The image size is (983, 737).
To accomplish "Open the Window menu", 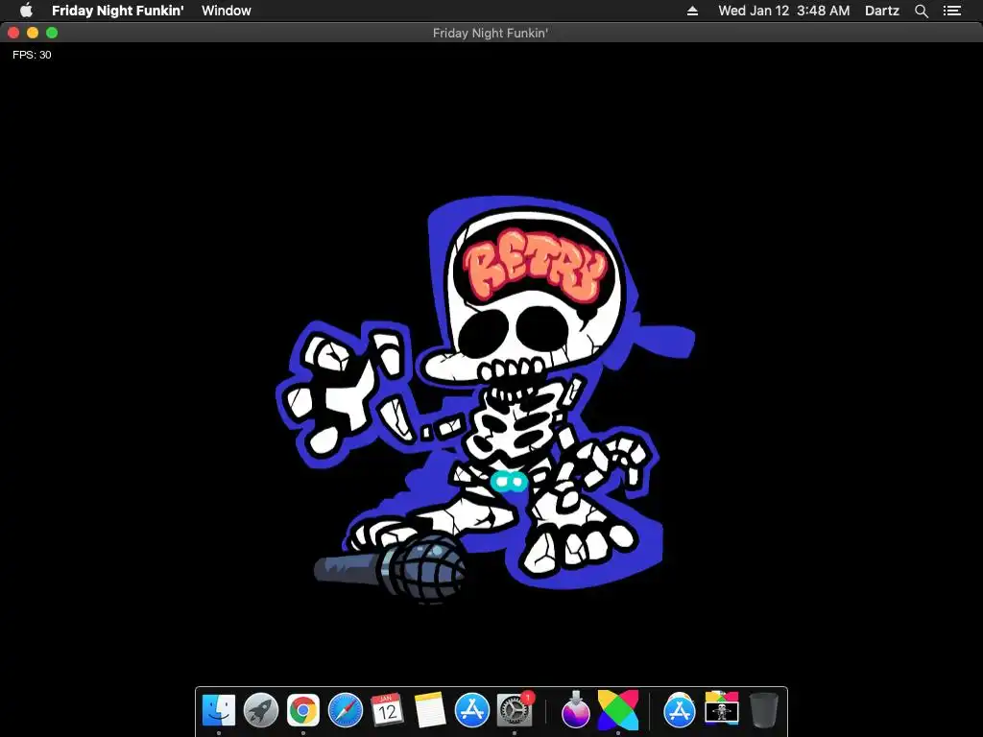I will tap(227, 11).
